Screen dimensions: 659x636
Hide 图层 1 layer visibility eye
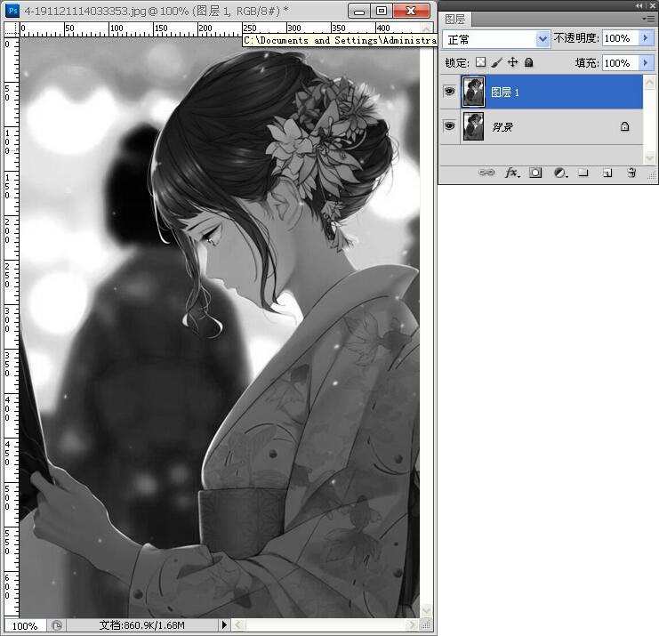pos(450,92)
